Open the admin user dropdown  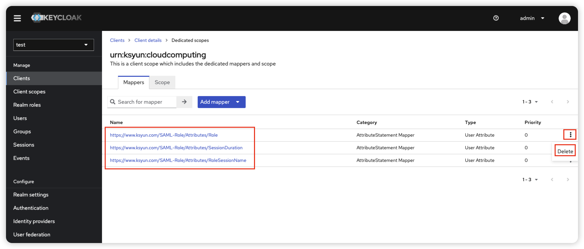pos(532,18)
